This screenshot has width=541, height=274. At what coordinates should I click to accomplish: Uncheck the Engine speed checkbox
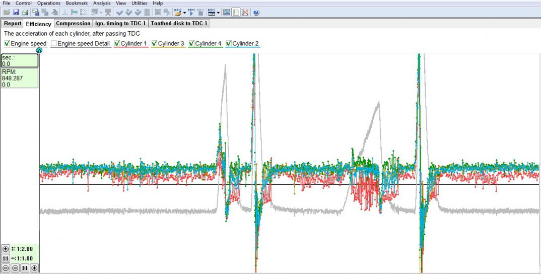[x=7, y=44]
